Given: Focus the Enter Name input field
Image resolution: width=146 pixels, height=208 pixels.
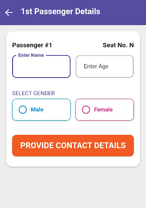Looking at the screenshot, I should (x=41, y=67).
